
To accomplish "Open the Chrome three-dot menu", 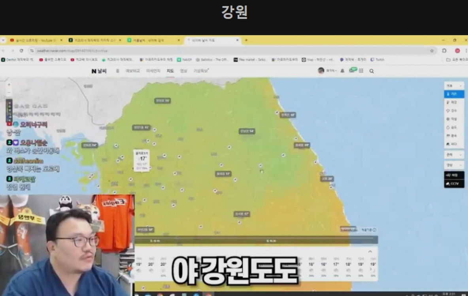I will click(x=466, y=51).
